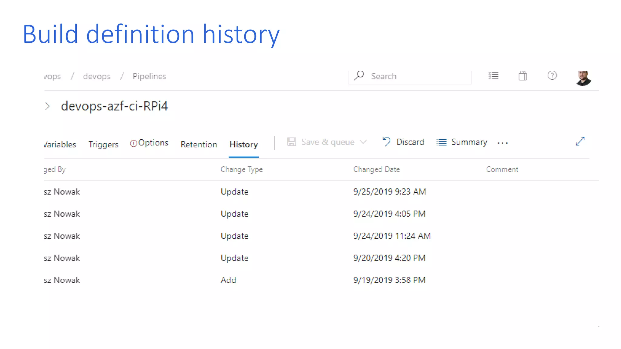Screen dimensions: 621x349
Task: Click the Summary list icon
Action: [x=441, y=142]
